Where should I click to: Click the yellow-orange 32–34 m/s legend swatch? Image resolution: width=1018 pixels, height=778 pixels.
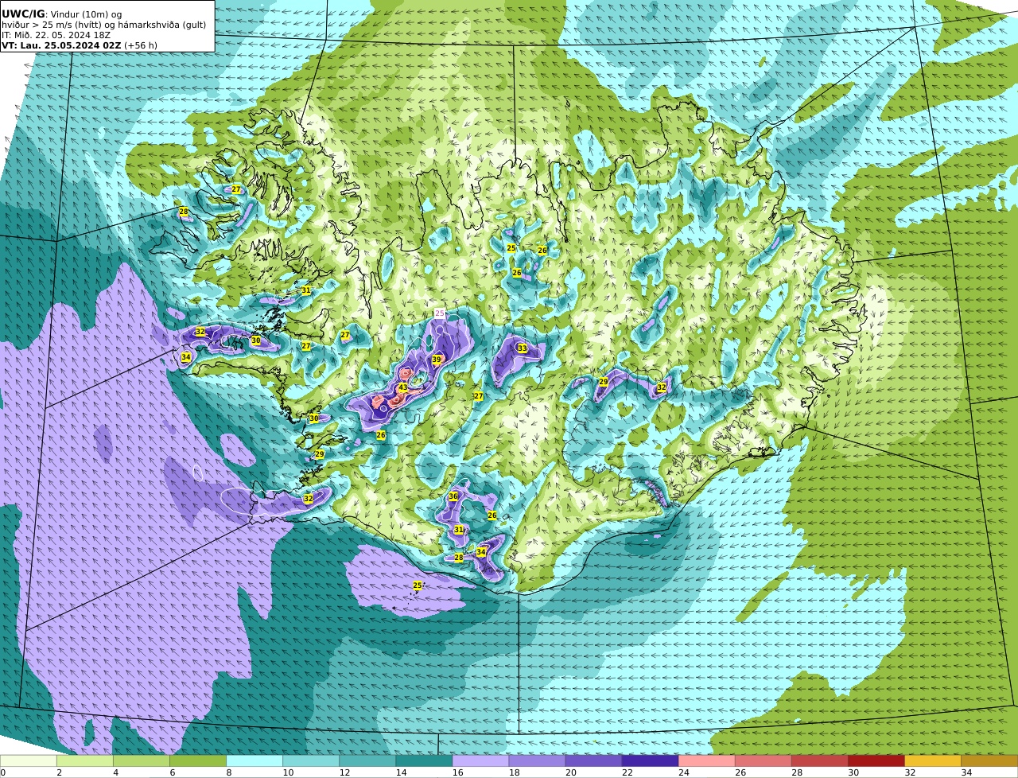click(931, 760)
